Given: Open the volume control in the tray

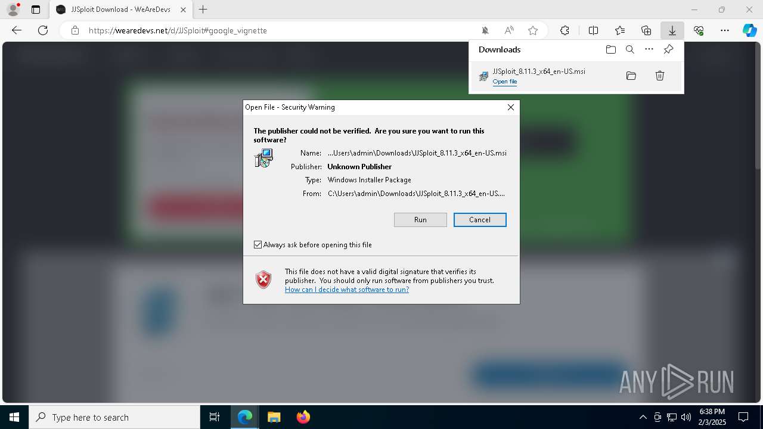Looking at the screenshot, I should (x=686, y=417).
